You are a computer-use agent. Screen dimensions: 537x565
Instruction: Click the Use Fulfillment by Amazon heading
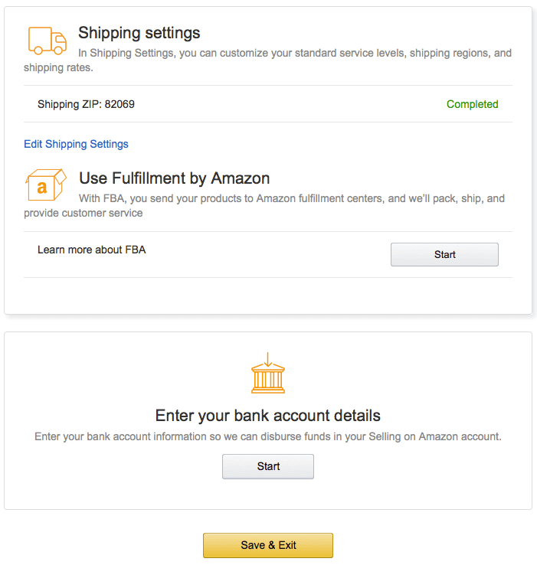(175, 178)
